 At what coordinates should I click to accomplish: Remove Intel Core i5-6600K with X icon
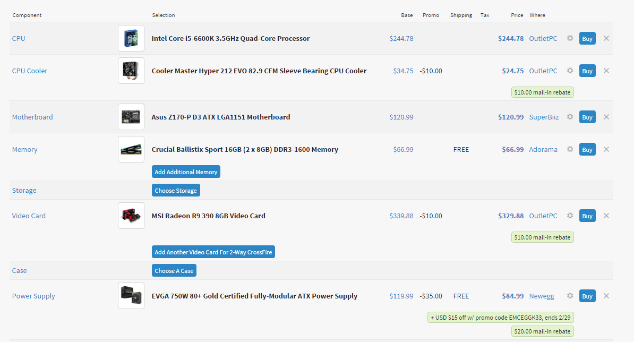(606, 38)
